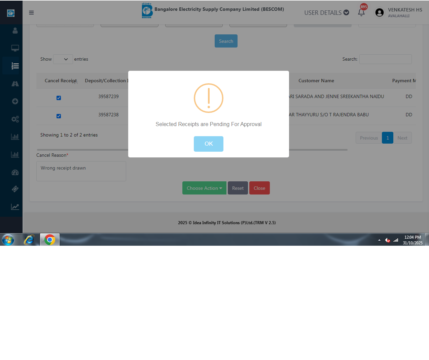This screenshot has width=429, height=360.
Task: Open the ticket sidebar icon
Action: point(15,189)
